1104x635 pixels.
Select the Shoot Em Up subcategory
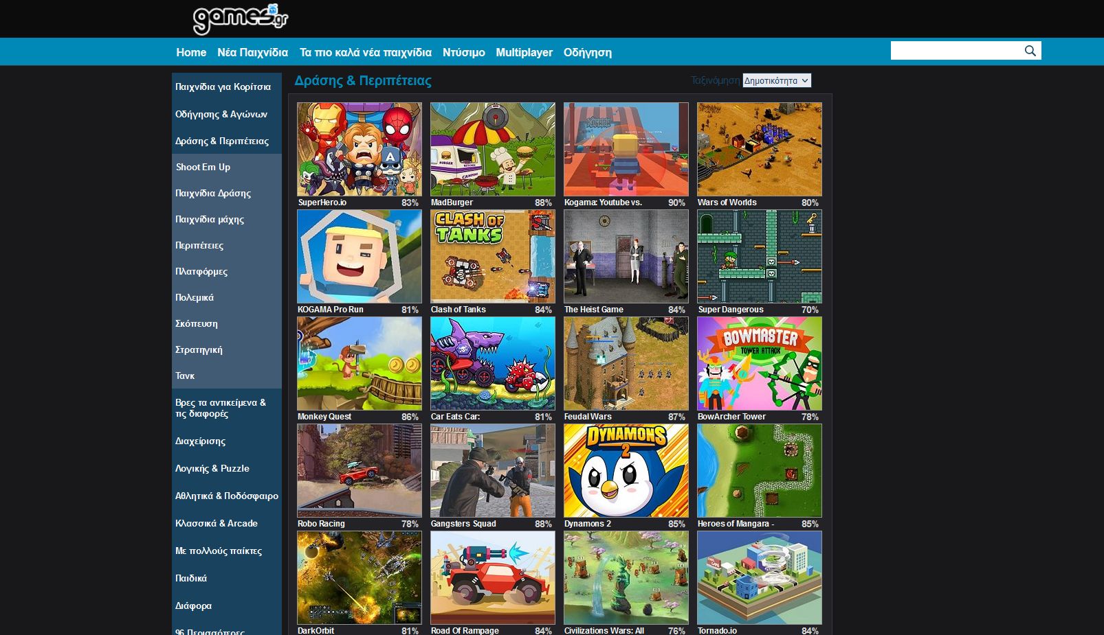[x=227, y=167]
